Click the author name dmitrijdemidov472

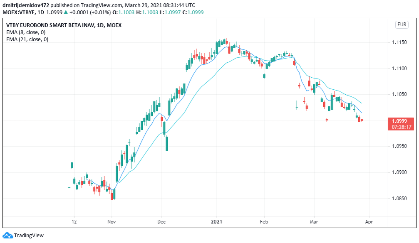pos(26,5)
